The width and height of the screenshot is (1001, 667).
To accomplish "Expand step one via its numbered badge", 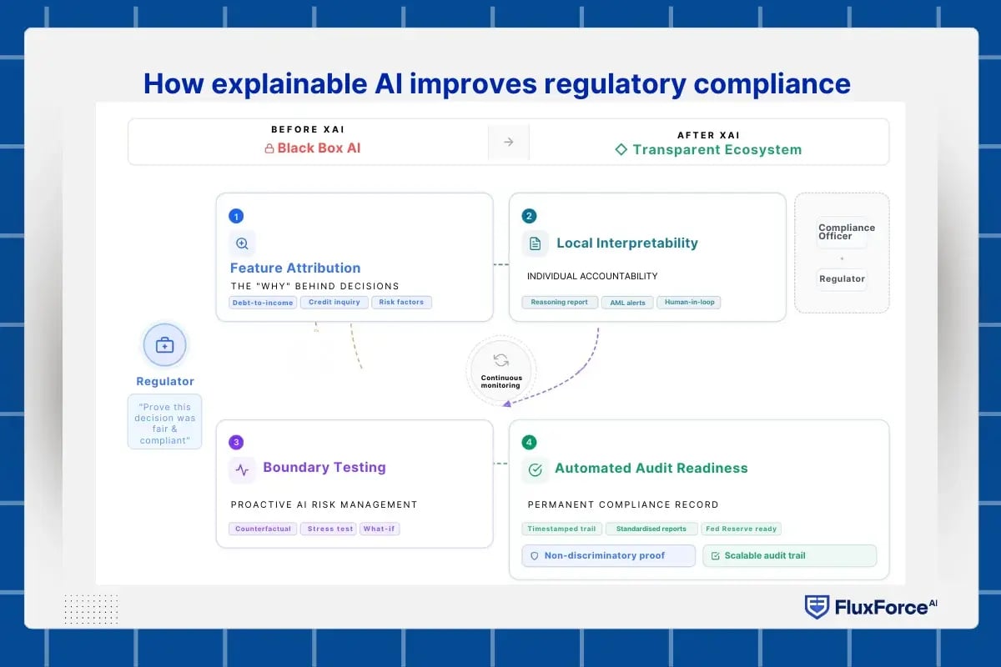I will 236,216.
